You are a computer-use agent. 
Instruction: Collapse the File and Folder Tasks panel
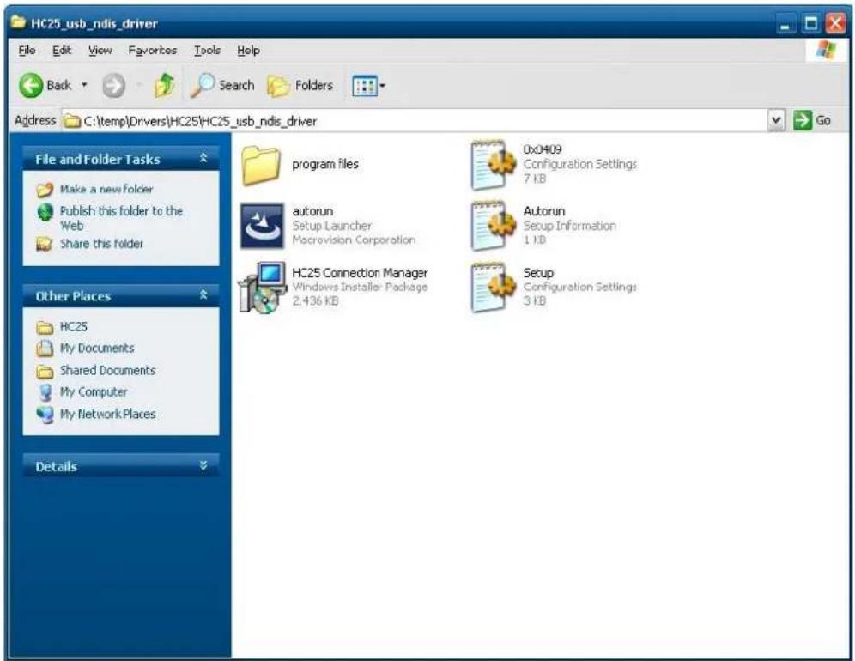pyautogui.click(x=203, y=158)
